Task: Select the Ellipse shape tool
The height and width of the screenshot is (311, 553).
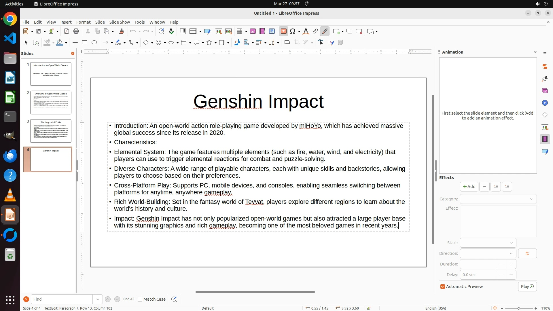Action: pyautogui.click(x=94, y=43)
